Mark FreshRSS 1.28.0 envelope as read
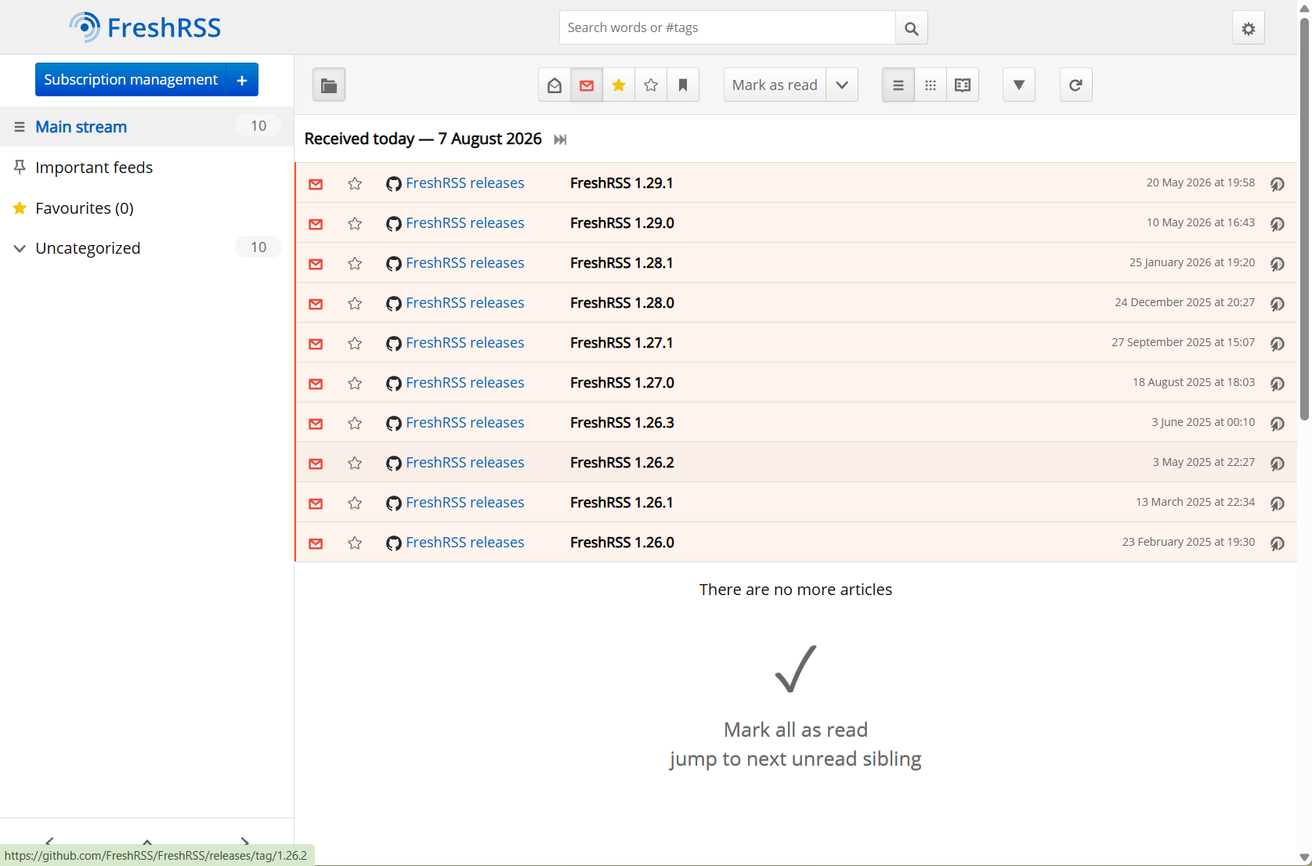1312x866 pixels. tap(316, 304)
